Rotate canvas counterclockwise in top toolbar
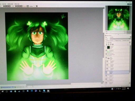 (18, 6)
